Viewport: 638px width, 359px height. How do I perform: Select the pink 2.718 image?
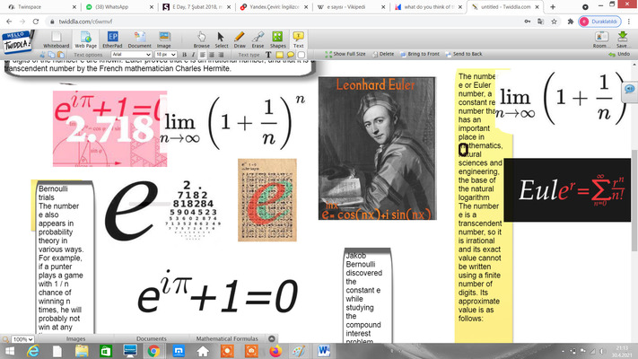click(x=109, y=128)
